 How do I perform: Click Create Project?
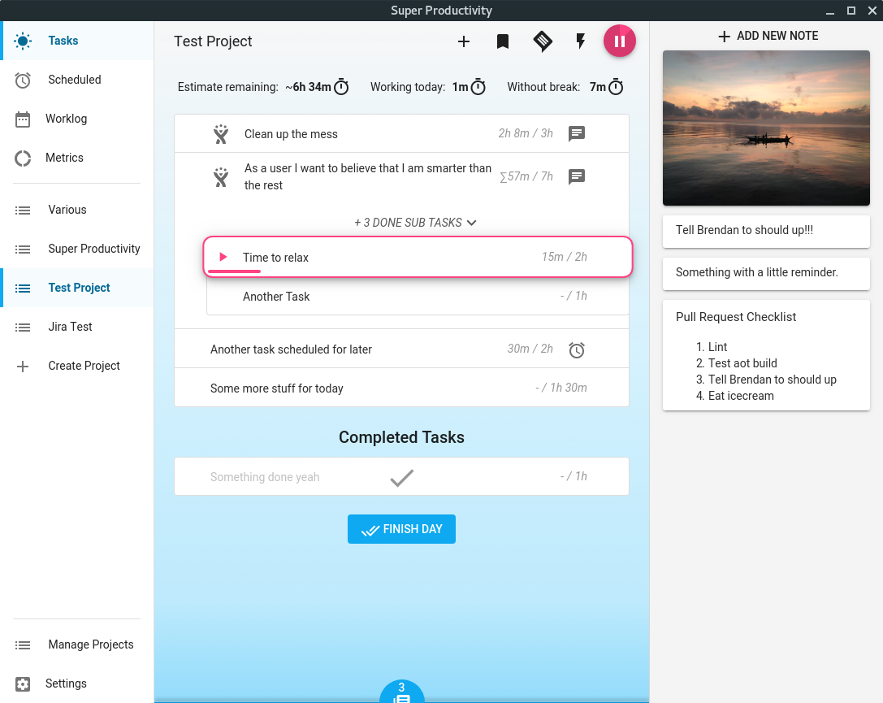point(77,366)
